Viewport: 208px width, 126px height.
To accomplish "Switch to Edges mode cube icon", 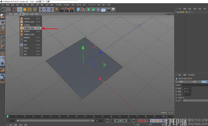I will tap(2, 42).
